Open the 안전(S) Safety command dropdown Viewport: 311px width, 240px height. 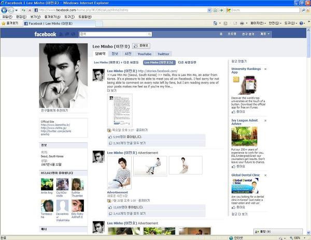tap(275, 23)
